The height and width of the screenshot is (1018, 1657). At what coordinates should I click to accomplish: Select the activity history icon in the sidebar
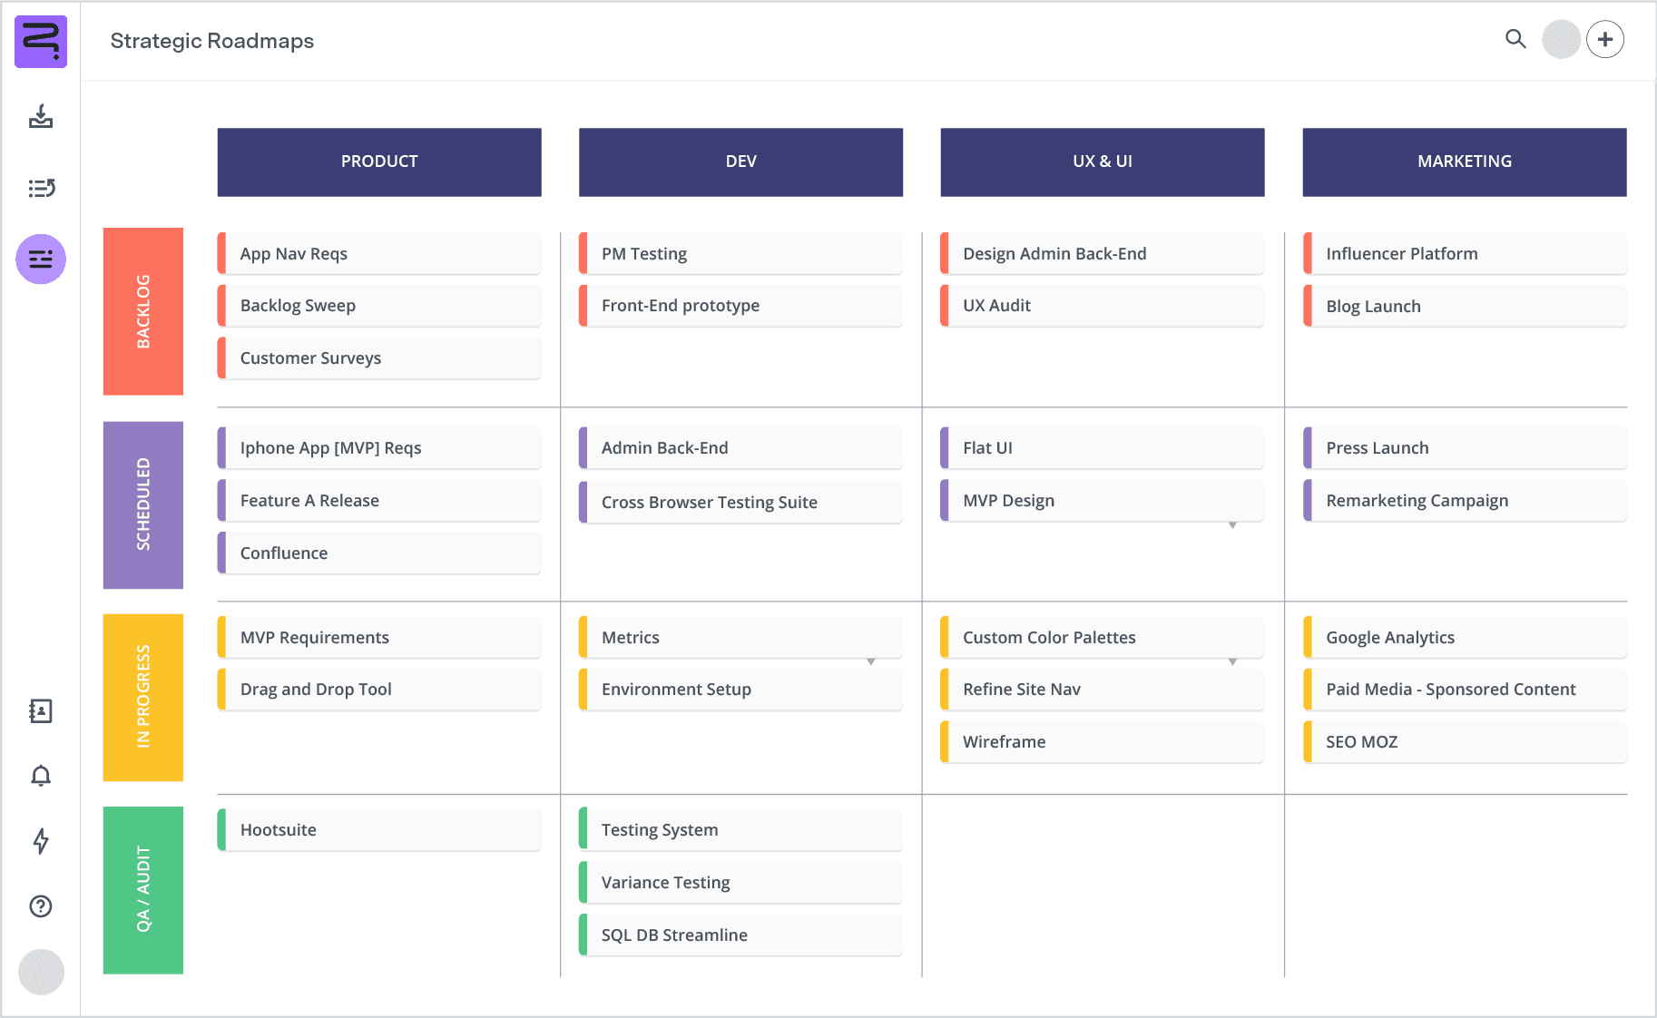tap(40, 188)
